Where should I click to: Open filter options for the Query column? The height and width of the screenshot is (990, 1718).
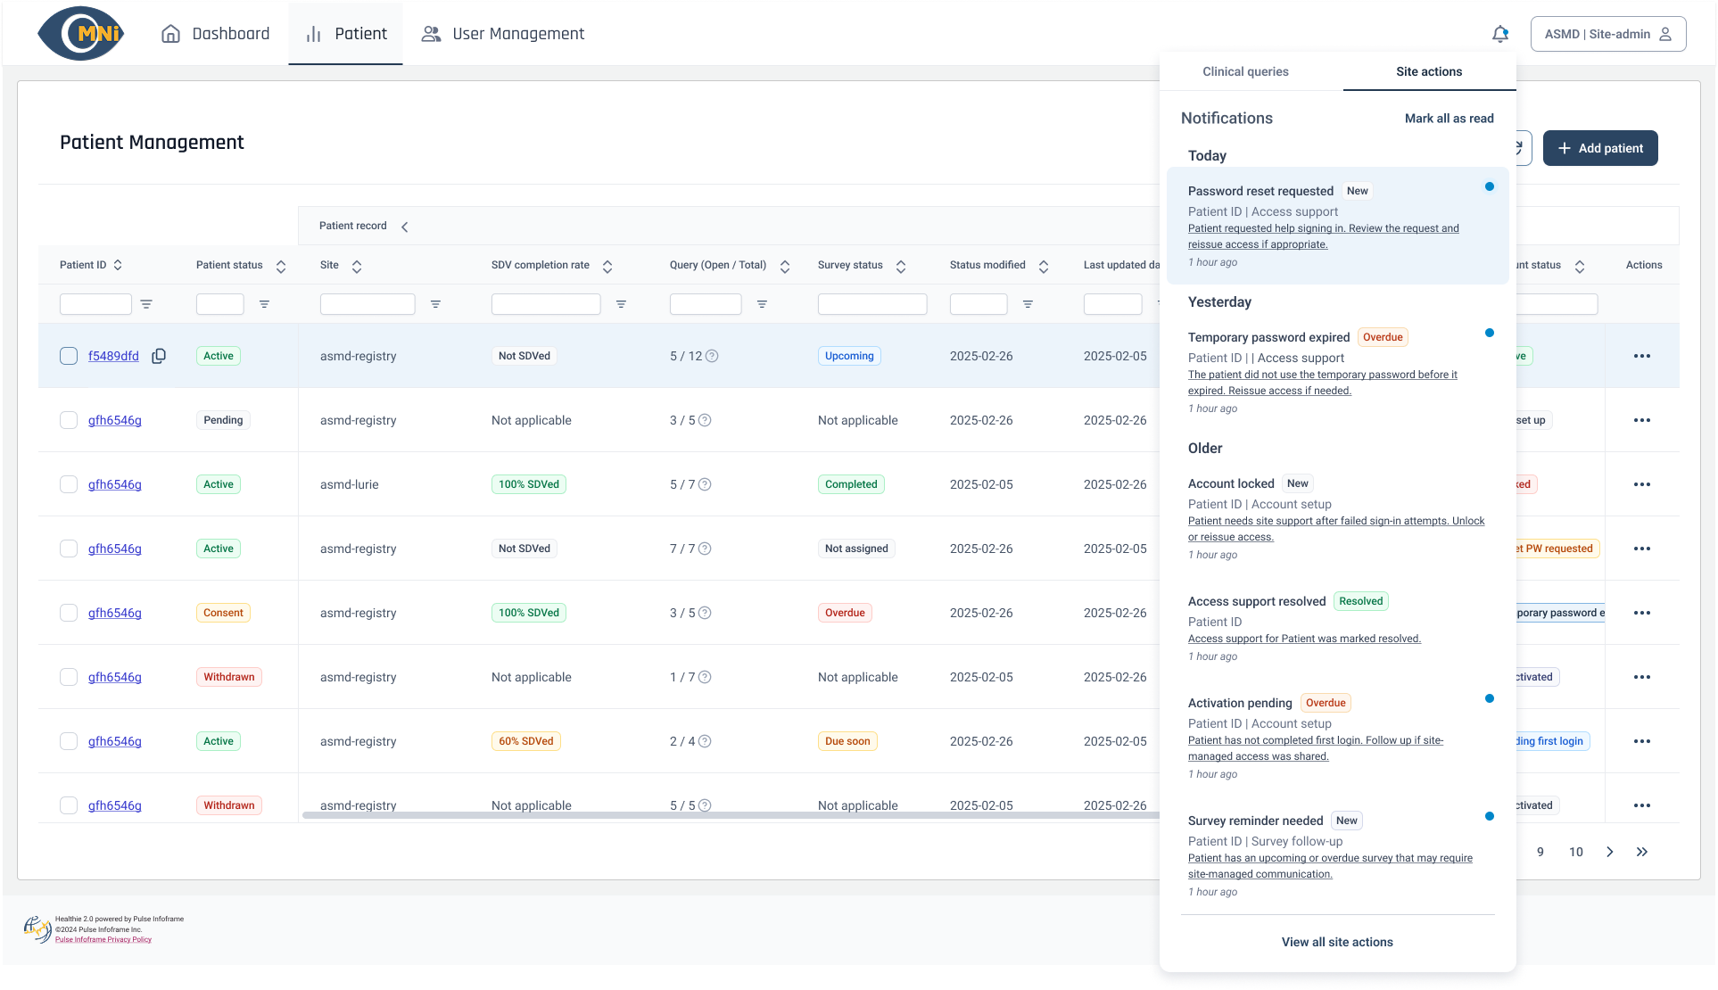[762, 304]
